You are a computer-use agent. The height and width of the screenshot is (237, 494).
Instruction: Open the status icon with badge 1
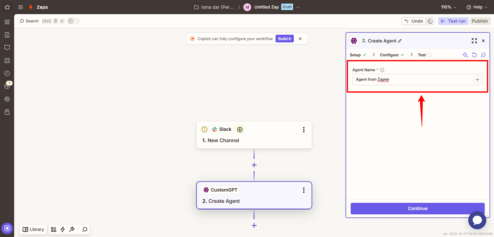click(x=7, y=86)
